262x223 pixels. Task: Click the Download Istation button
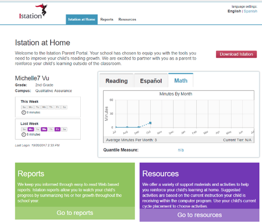point(236,54)
